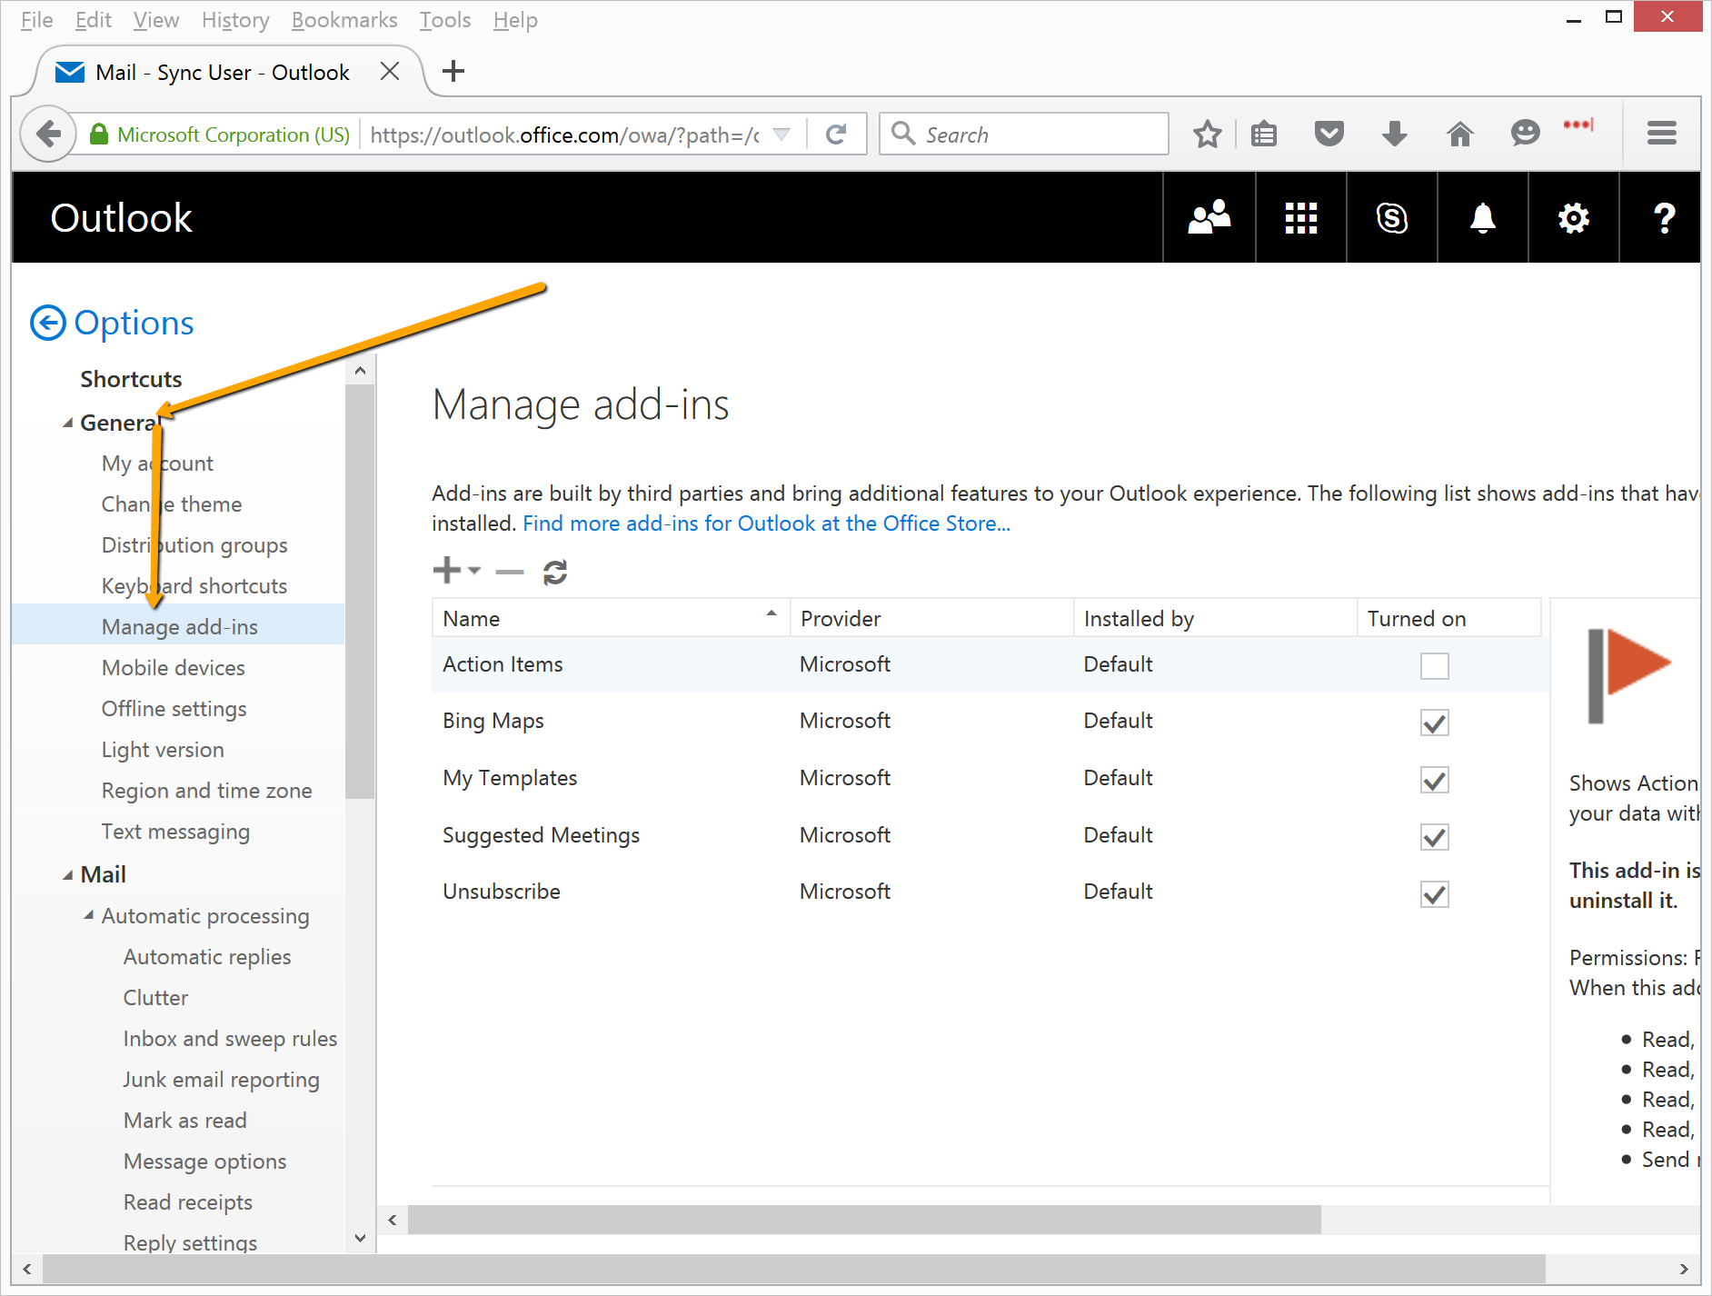Open the Bookmarks menu

point(344,20)
